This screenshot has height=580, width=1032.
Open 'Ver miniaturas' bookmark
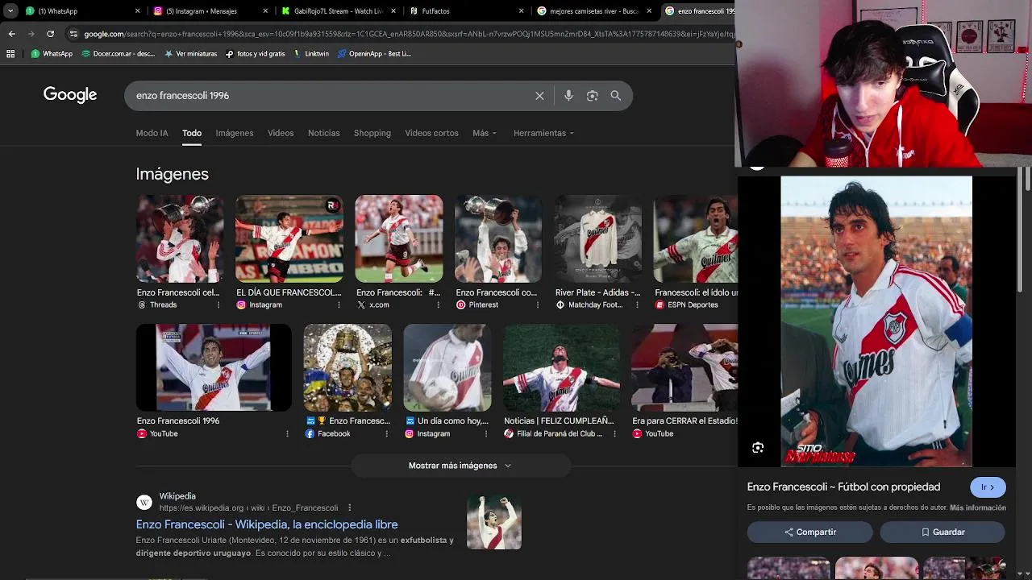(x=190, y=54)
